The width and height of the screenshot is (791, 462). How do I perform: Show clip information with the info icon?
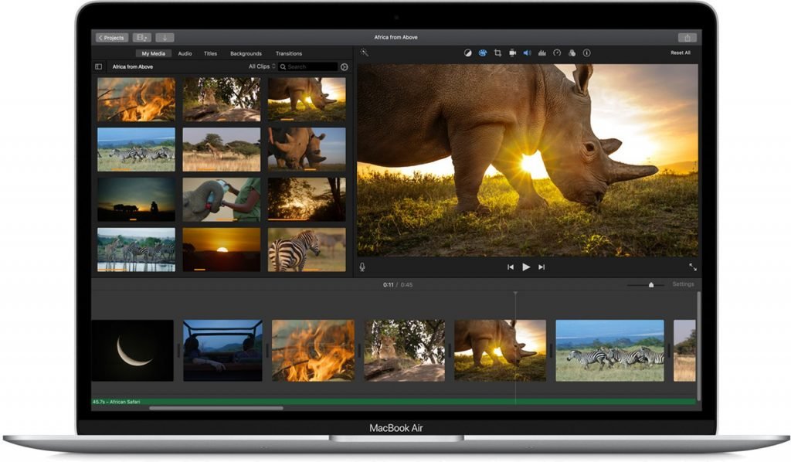[587, 53]
